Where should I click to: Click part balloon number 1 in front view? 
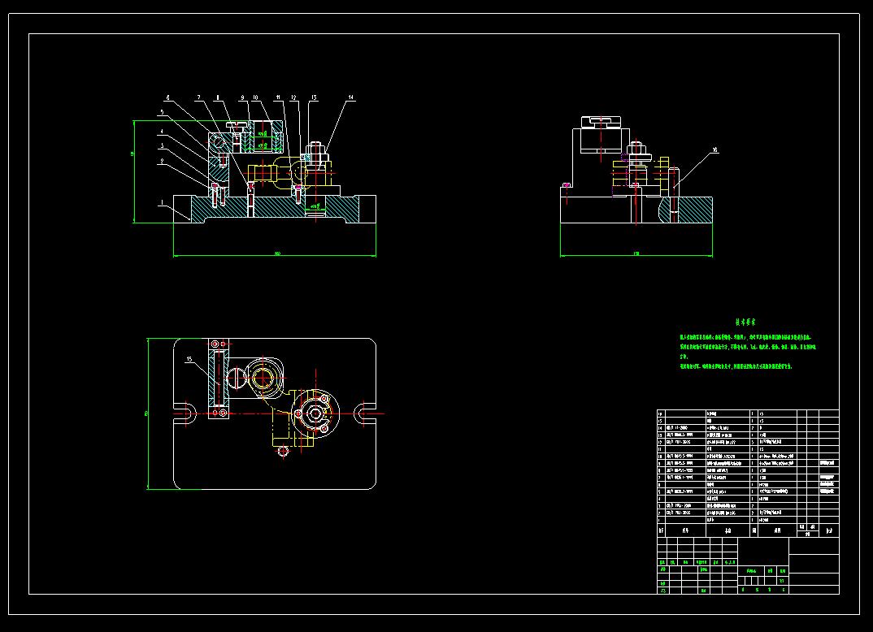162,202
